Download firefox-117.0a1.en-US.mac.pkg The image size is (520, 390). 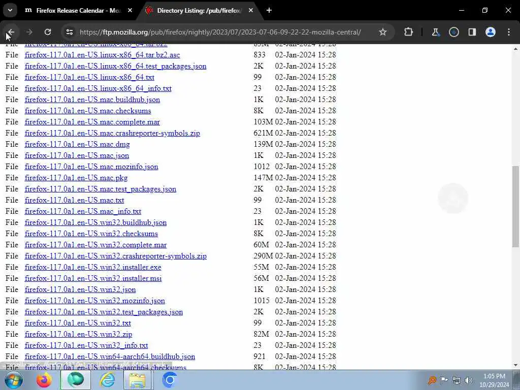click(76, 178)
